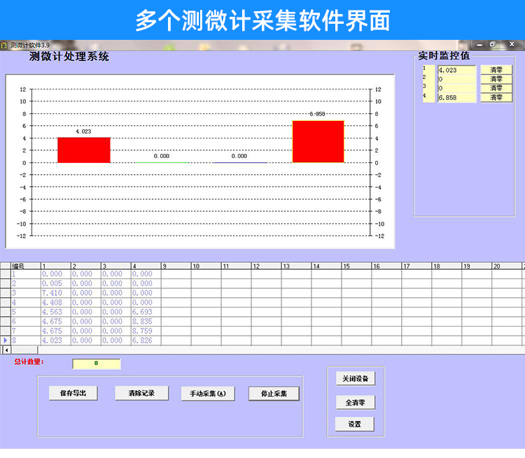Image resolution: width=525 pixels, height=458 pixels.
Task: Click the red 6.858 bar in the chart
Action: pos(318,141)
